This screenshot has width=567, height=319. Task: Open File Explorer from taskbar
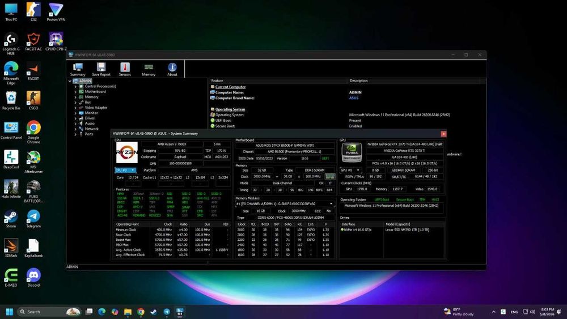tap(128, 312)
